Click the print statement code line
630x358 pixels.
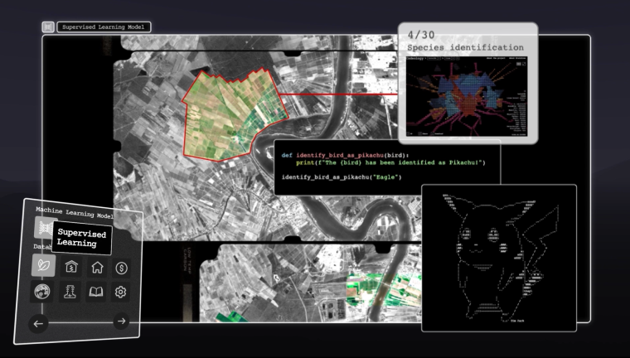[x=390, y=162]
